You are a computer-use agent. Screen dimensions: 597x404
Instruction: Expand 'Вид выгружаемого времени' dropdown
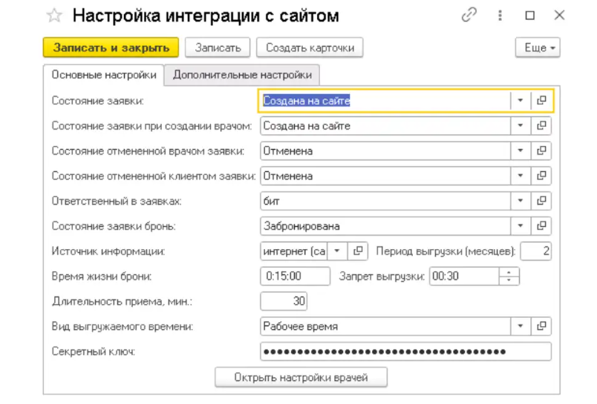point(521,326)
